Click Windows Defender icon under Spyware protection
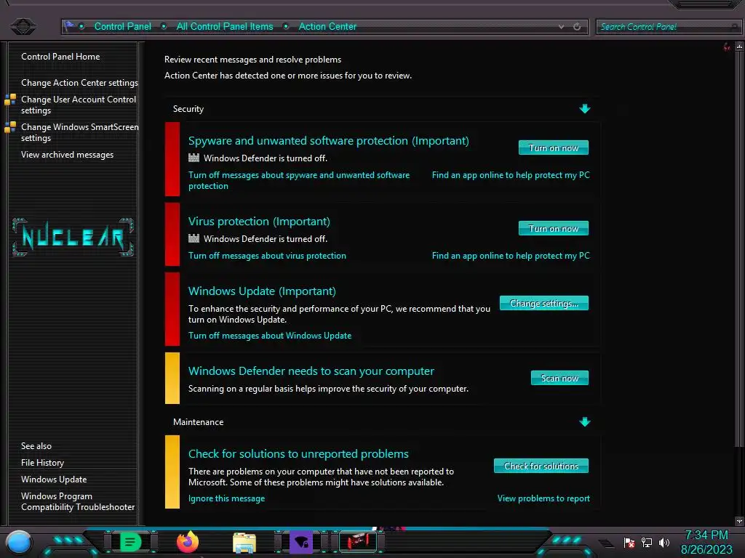 (194, 158)
